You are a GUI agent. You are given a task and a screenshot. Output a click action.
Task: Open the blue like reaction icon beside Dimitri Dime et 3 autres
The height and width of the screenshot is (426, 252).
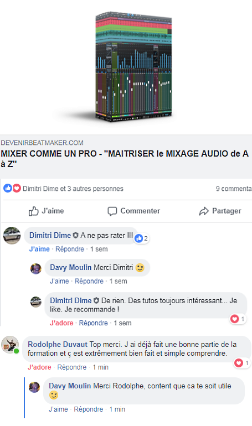[x=8, y=188]
